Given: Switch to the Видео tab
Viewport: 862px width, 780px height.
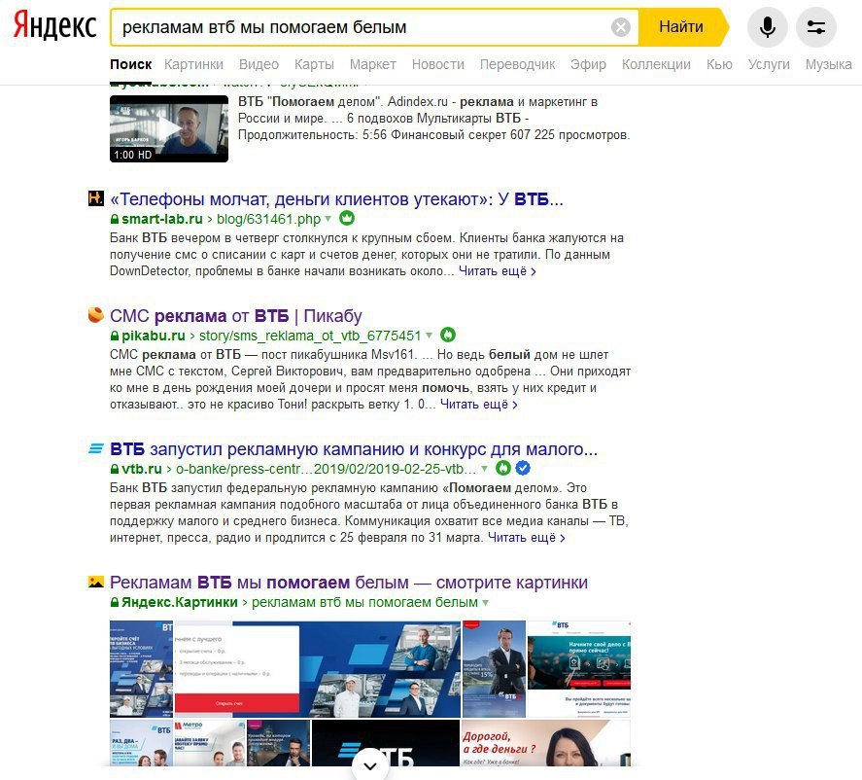Looking at the screenshot, I should 259,64.
